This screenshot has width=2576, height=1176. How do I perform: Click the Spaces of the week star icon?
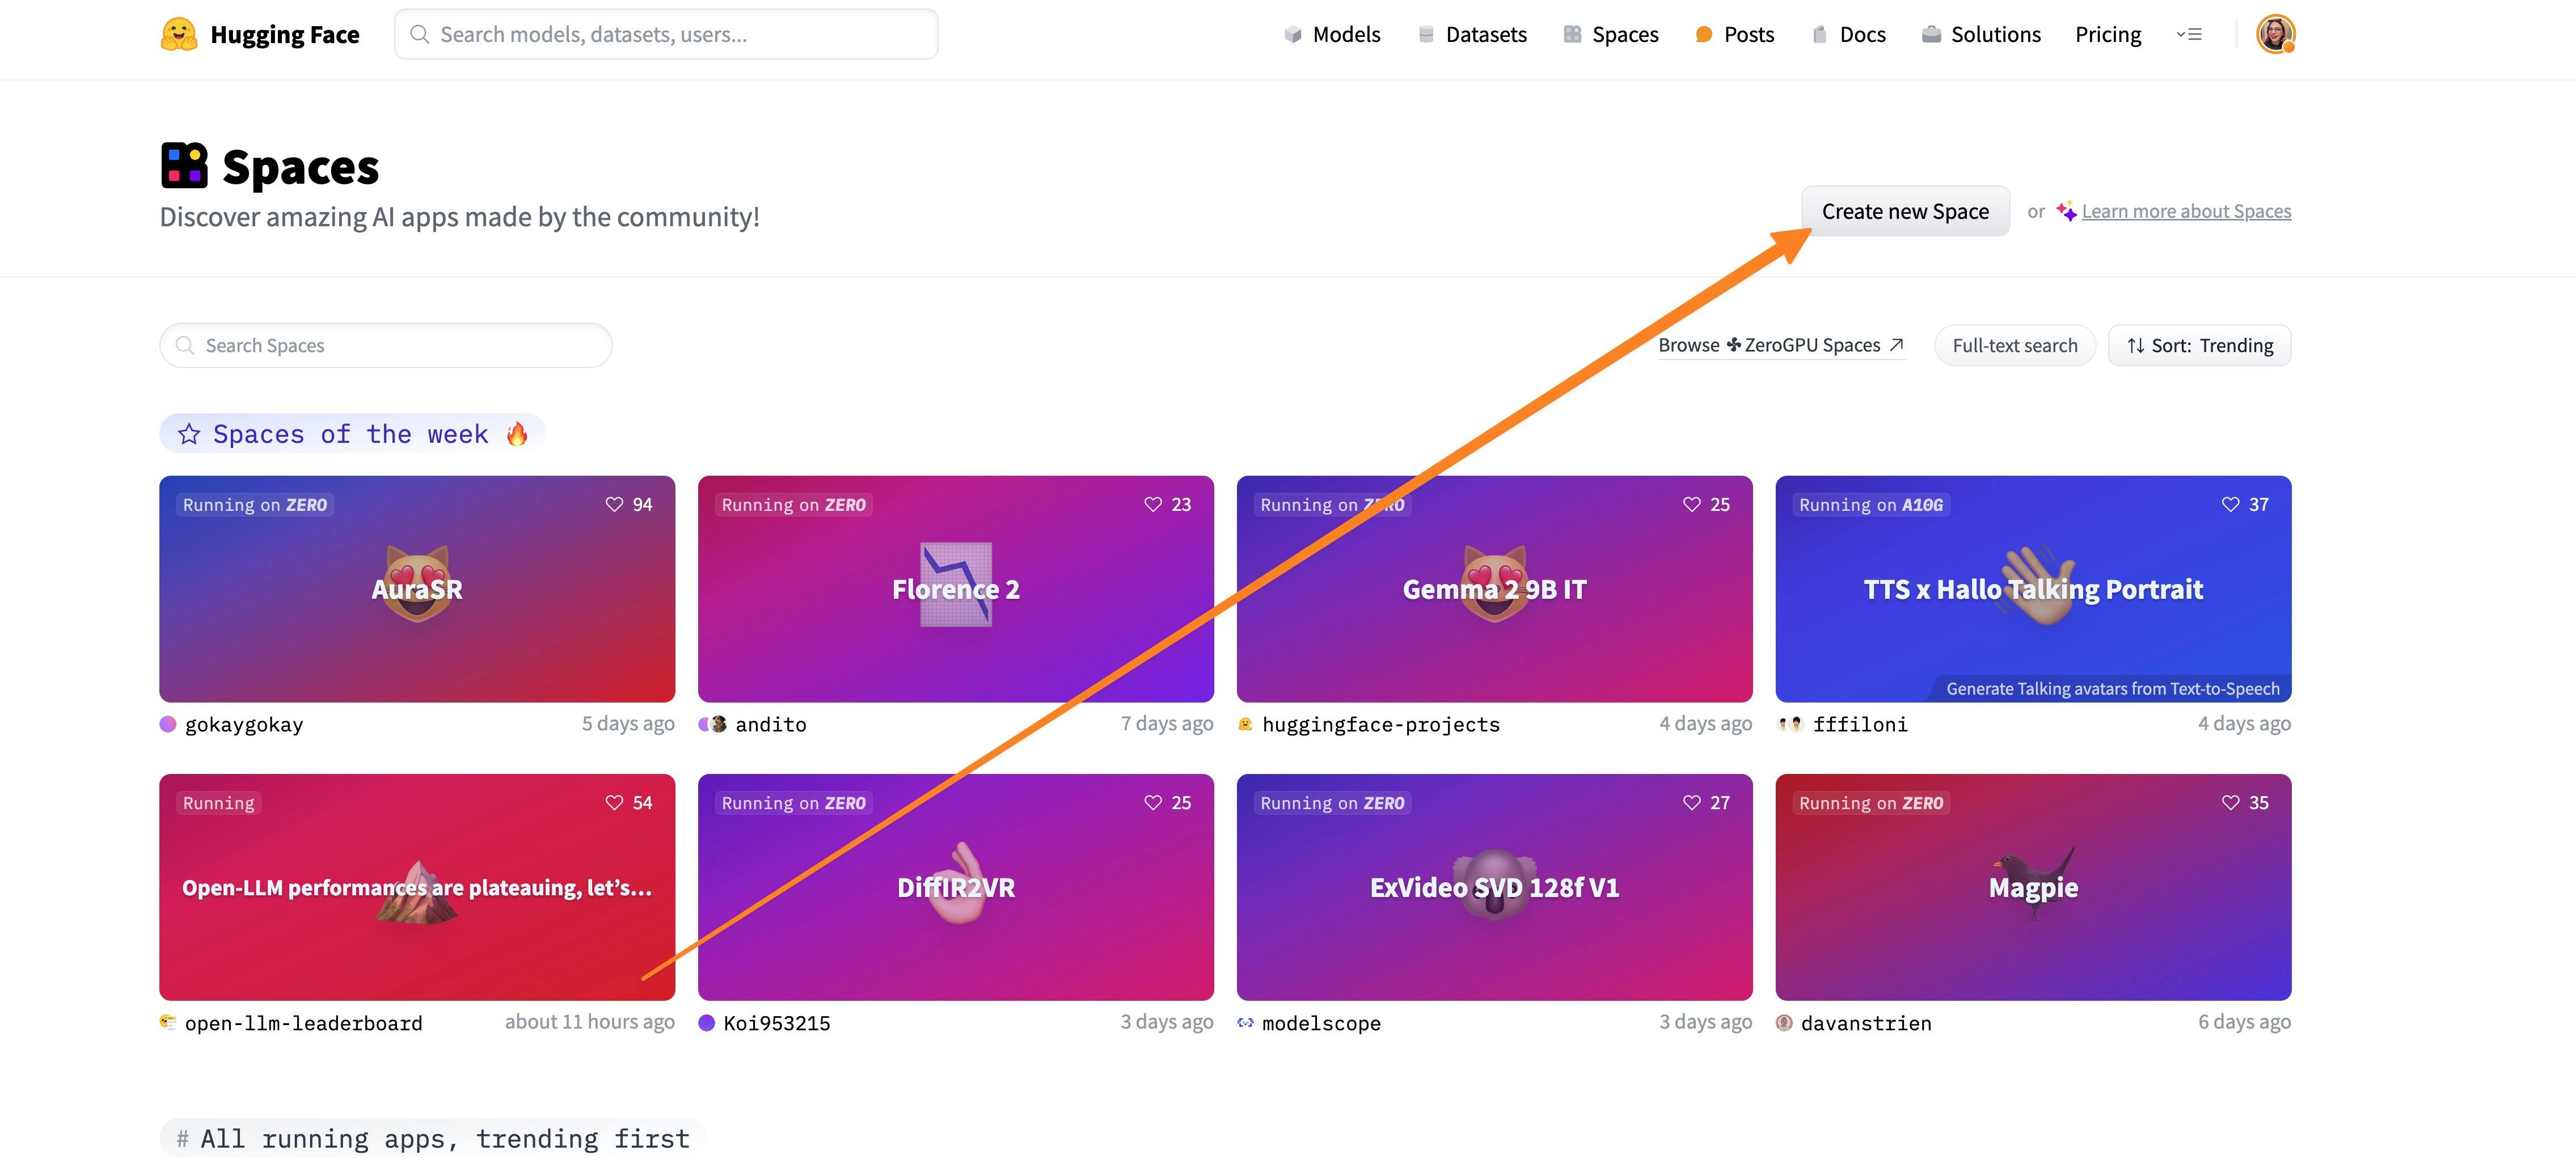click(x=189, y=434)
